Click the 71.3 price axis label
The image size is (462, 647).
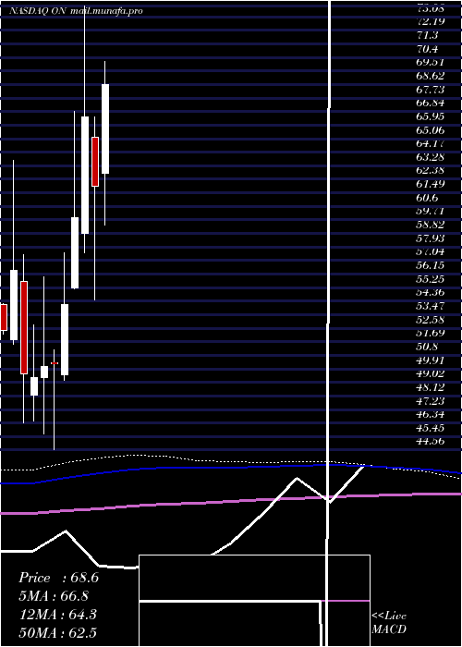(427, 35)
